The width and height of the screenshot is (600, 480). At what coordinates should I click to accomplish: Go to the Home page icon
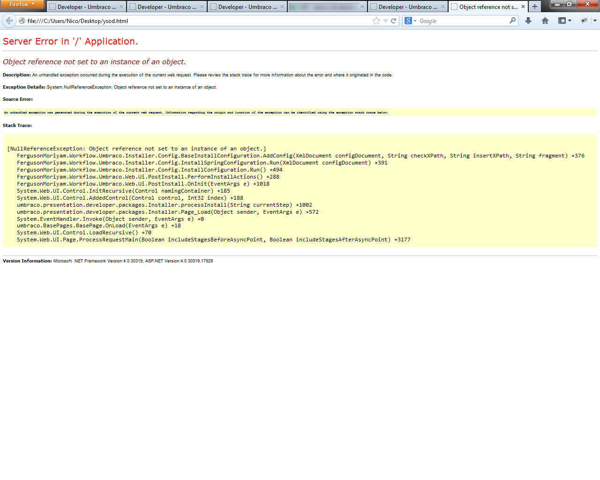click(x=545, y=21)
